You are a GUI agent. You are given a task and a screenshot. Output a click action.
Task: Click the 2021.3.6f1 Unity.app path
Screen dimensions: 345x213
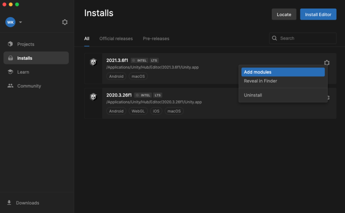153,67
